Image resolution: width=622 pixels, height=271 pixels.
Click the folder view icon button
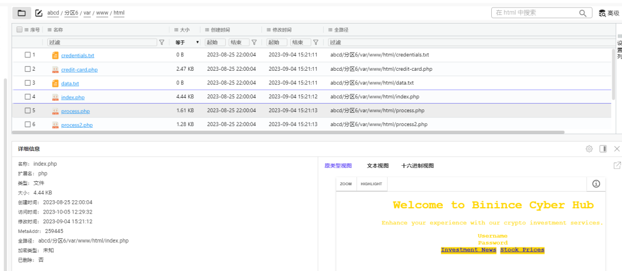[x=21, y=13]
